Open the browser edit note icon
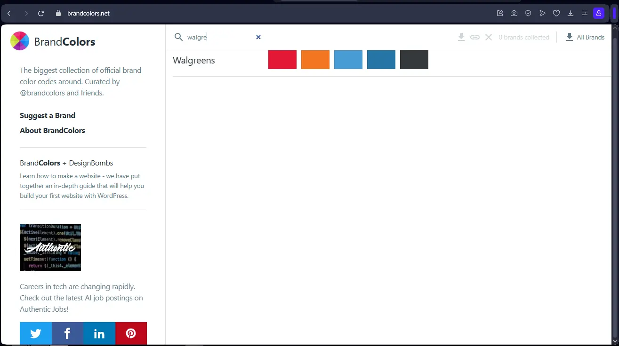 500,13
